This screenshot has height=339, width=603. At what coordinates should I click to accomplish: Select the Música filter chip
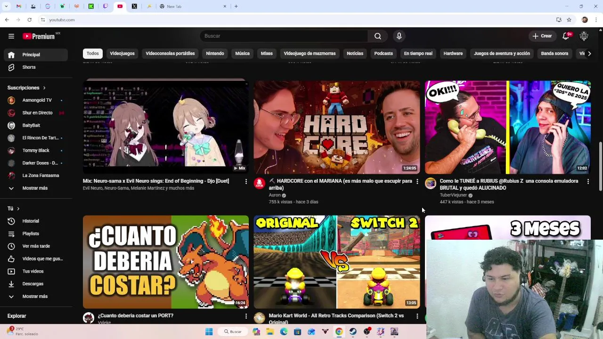243,54
